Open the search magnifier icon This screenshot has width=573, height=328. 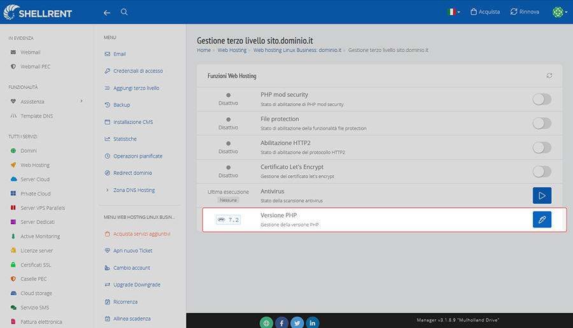124,12
